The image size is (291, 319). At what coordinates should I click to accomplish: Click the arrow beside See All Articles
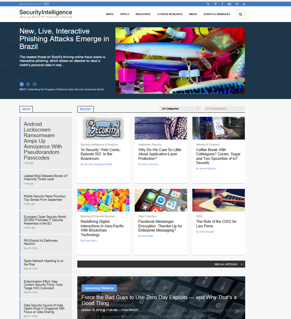[242, 264]
